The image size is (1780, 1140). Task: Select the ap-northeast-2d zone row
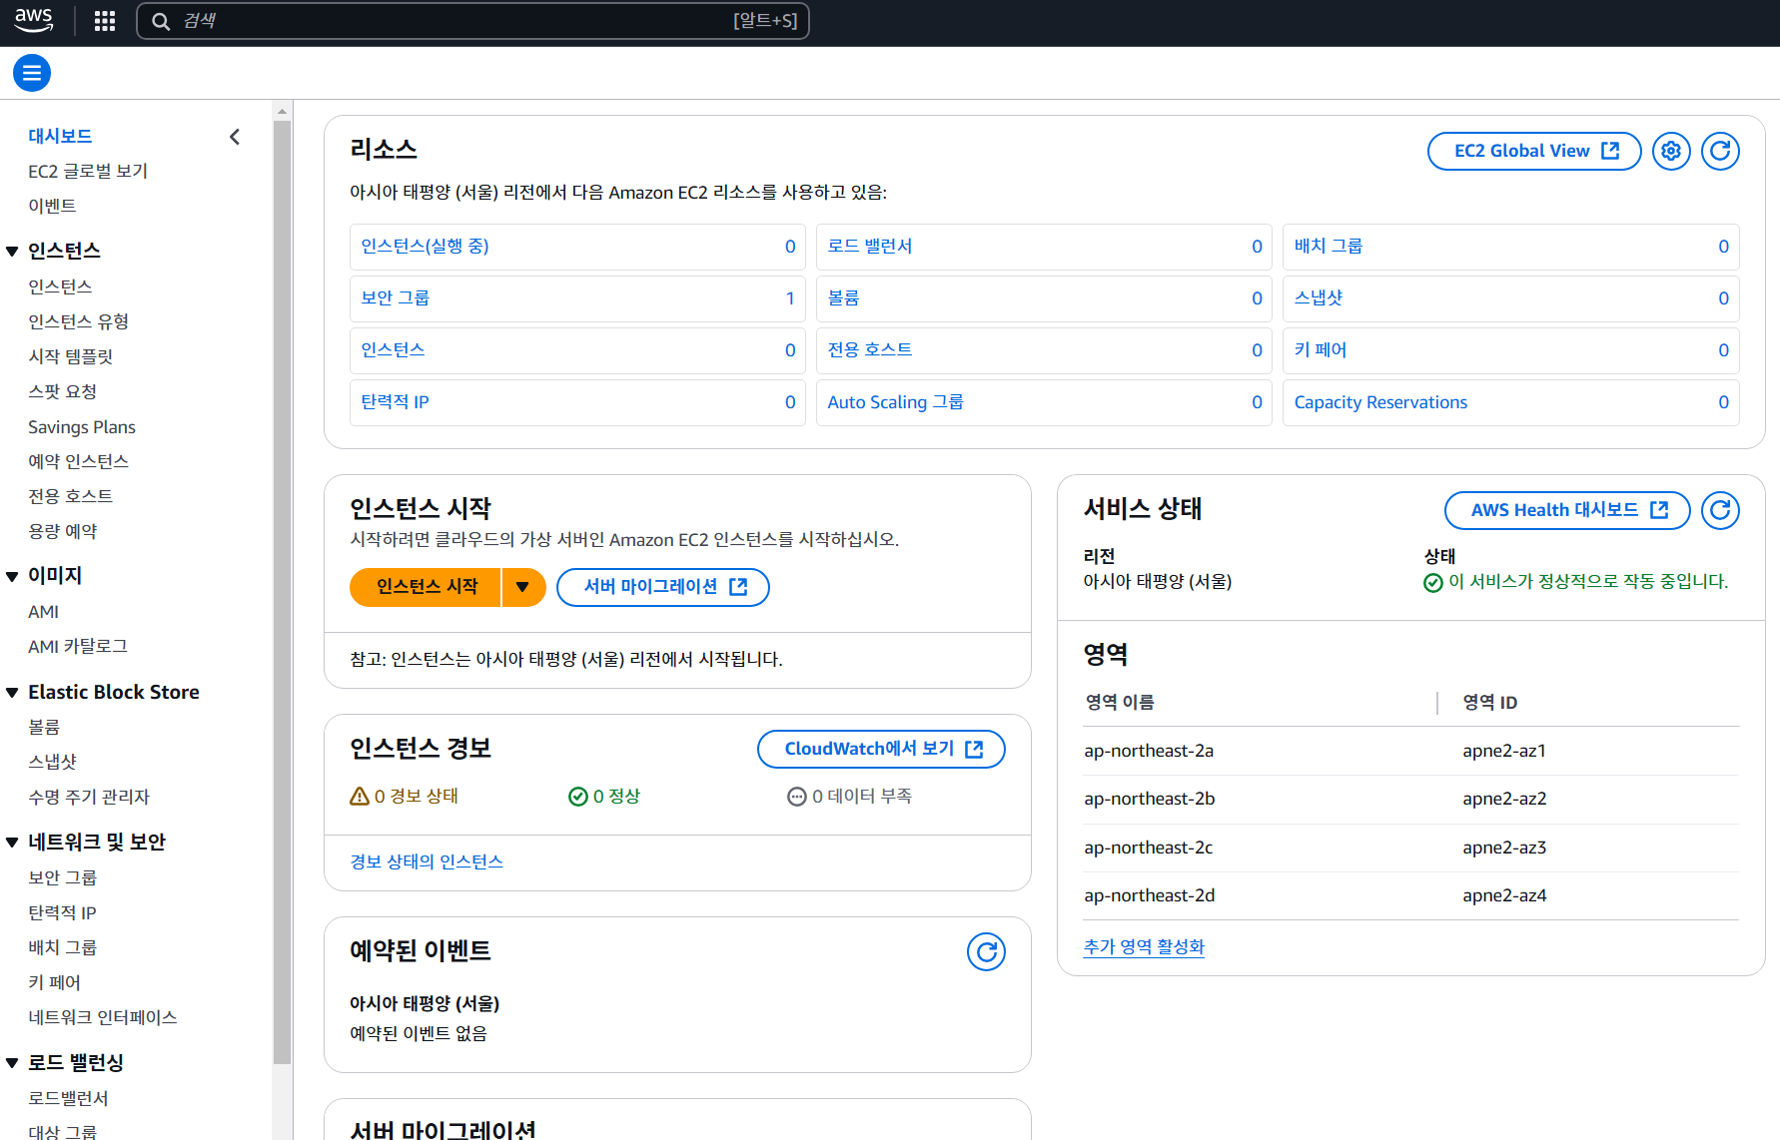[x=1411, y=895]
